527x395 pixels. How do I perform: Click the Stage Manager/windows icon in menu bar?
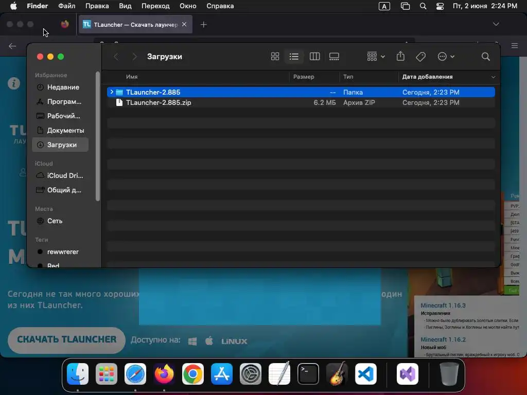pyautogui.click(x=406, y=6)
